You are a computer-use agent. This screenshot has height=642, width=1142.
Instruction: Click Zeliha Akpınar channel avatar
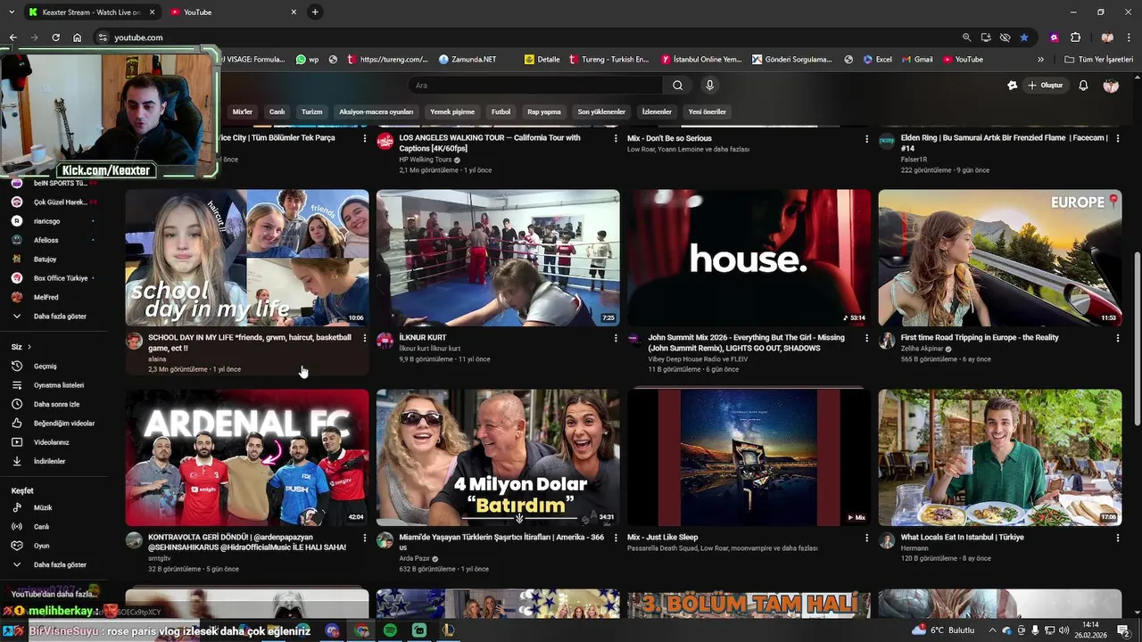click(887, 341)
